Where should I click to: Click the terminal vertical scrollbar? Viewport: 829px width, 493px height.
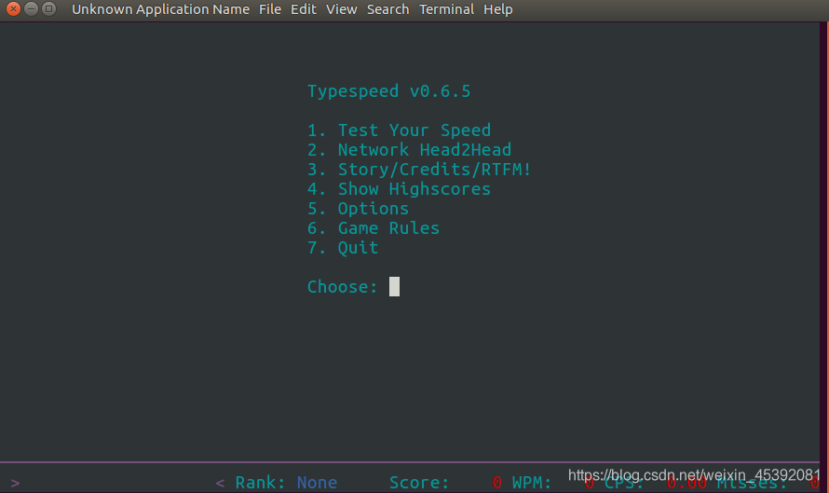(824, 257)
